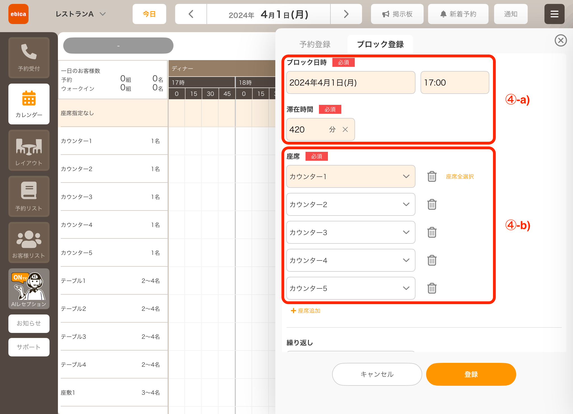The width and height of the screenshot is (573, 414).
Task: Select the カウンター2 row in seat list
Action: [x=113, y=169]
